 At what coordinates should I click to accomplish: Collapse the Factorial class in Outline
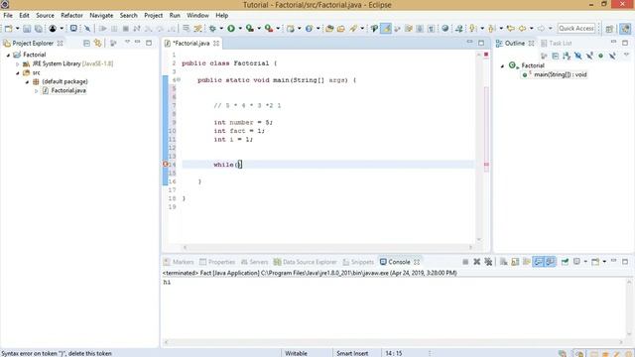pos(503,65)
